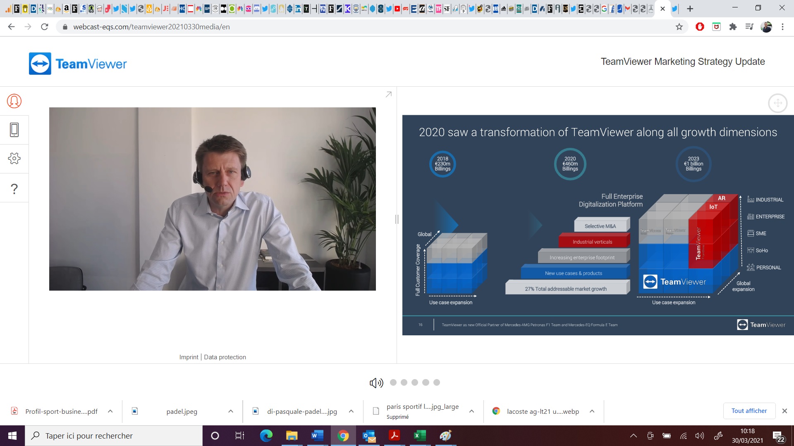Expand options for padel.jpeg download

pyautogui.click(x=231, y=411)
